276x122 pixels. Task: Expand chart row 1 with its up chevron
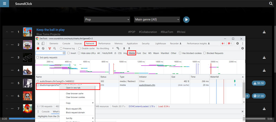pyautogui.click(x=7, y=32)
